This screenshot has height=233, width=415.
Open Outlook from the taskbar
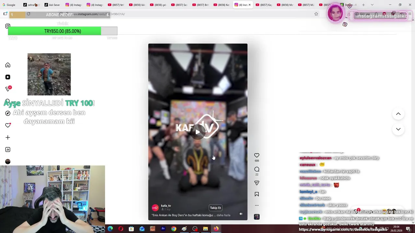[142, 229]
